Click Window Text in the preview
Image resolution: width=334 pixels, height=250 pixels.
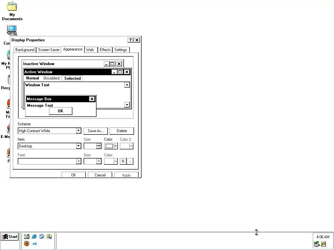(x=37, y=85)
